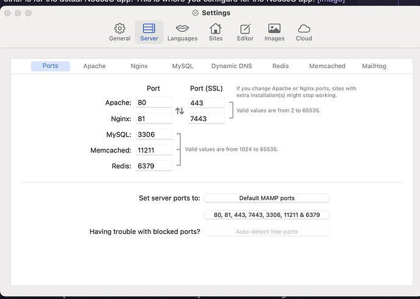Click the Port (SSL) column header
This screenshot has width=420, height=299.
pos(206,89)
